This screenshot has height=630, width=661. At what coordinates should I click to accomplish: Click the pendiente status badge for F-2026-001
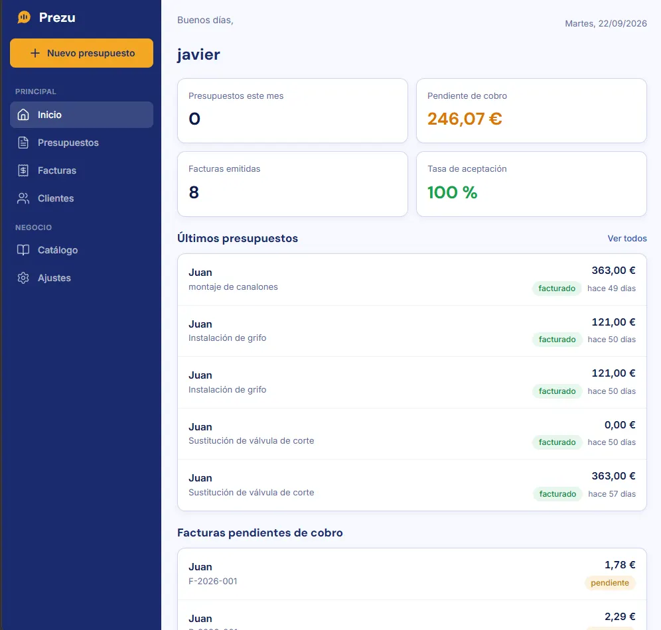(x=610, y=583)
